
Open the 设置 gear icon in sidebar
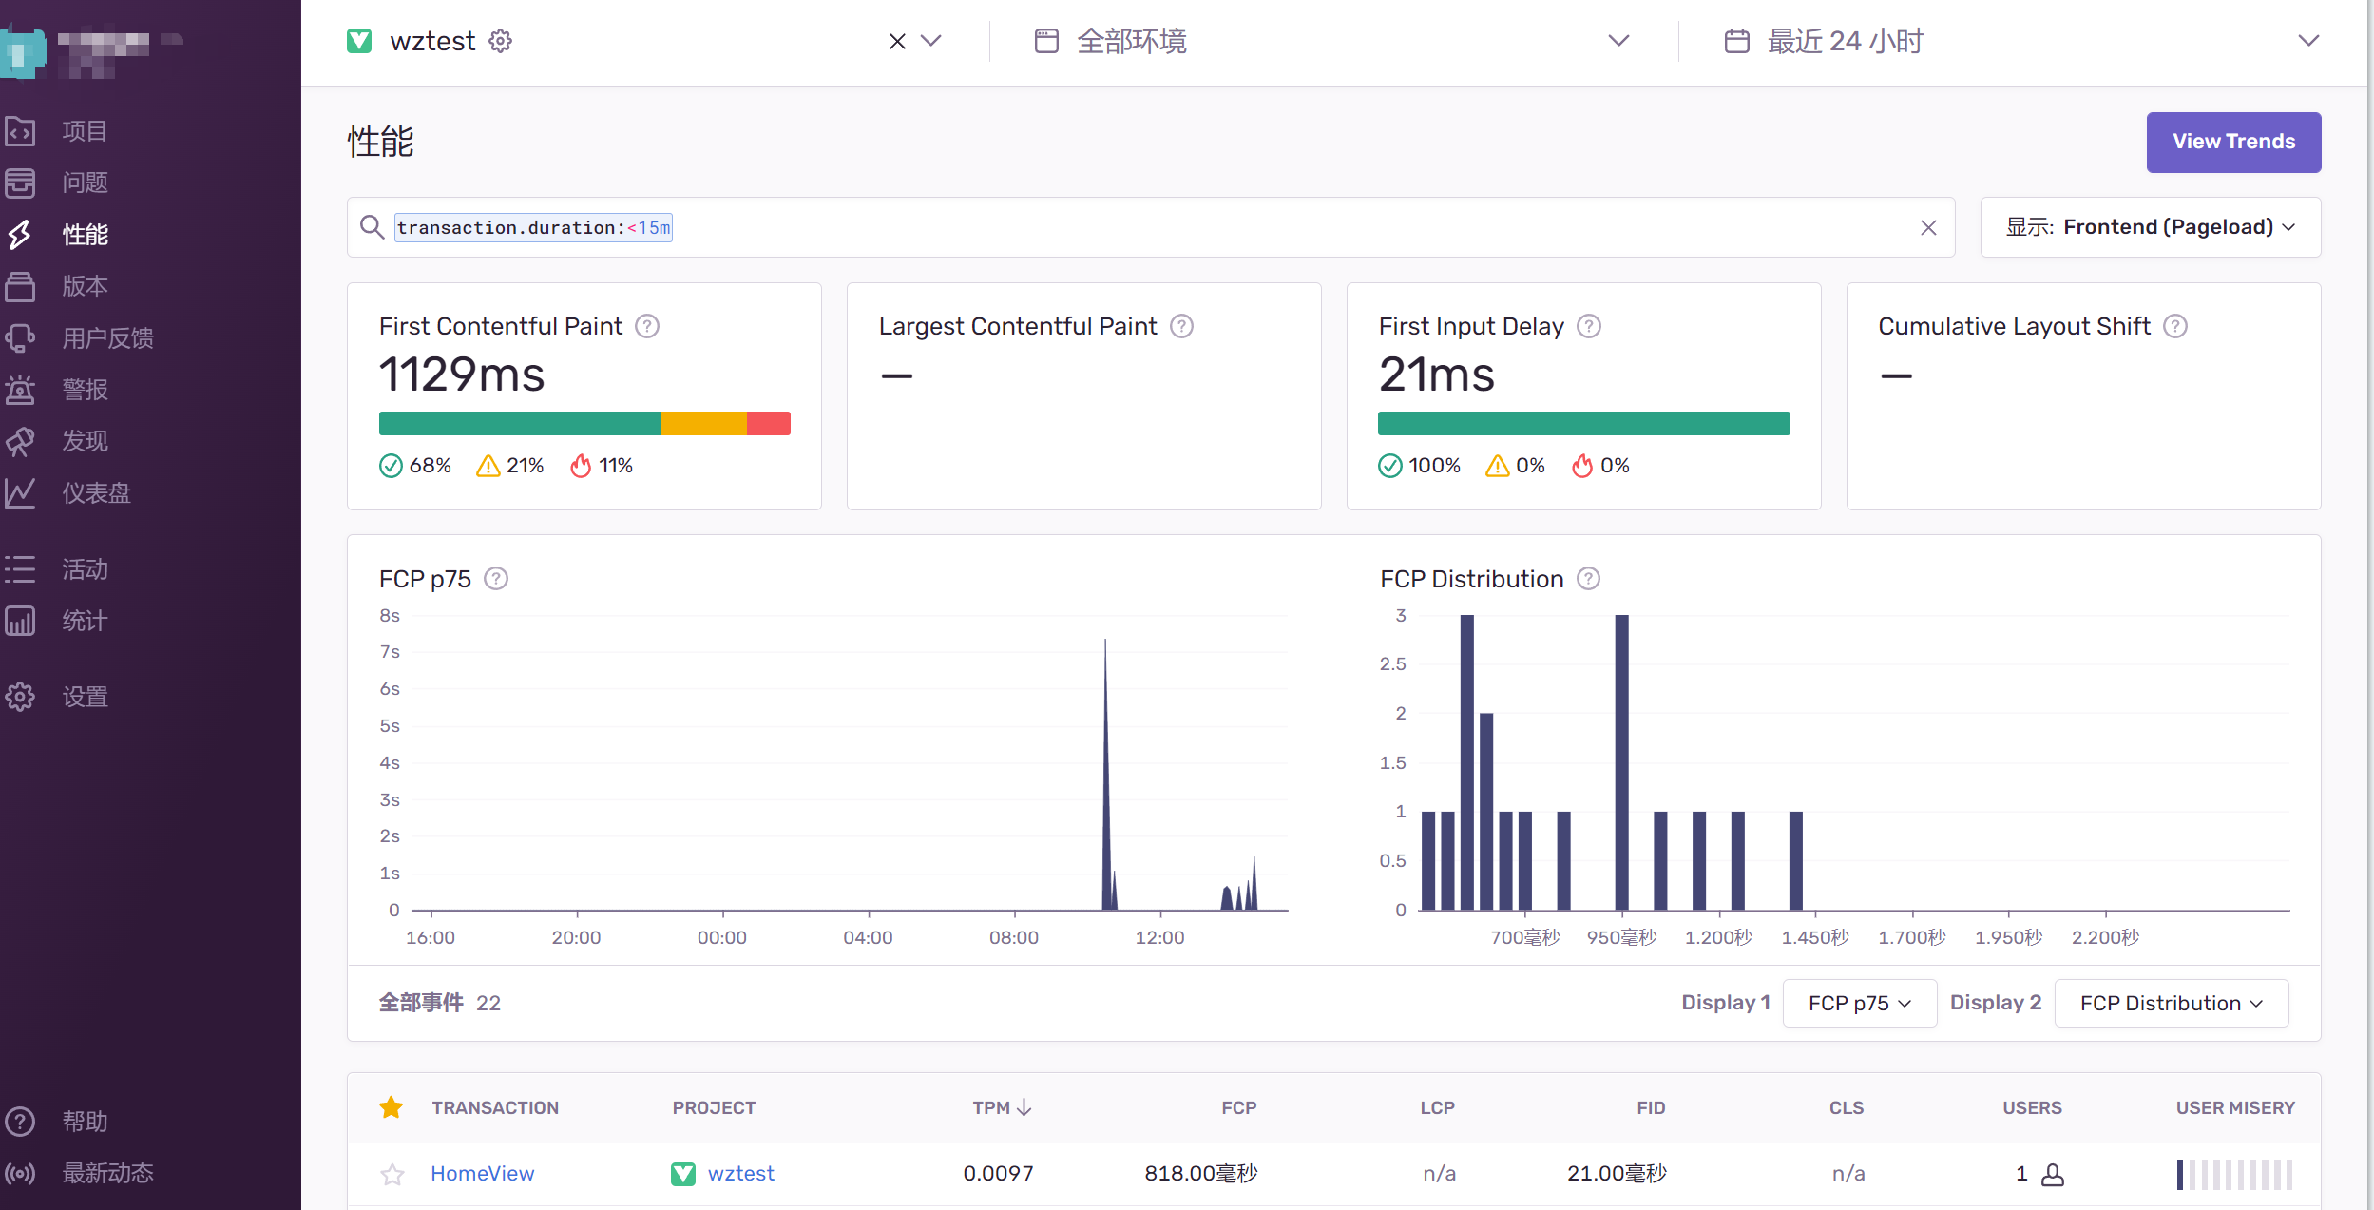pos(20,697)
